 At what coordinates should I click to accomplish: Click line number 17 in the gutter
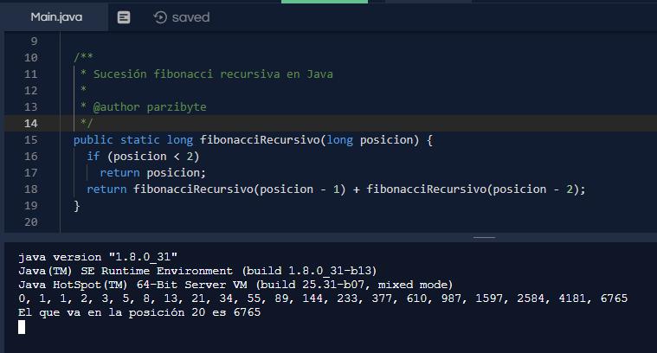(30, 172)
